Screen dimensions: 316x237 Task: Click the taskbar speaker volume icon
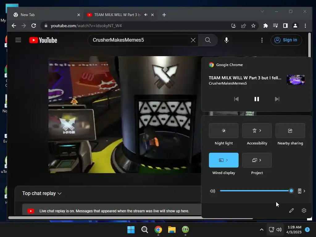click(x=279, y=230)
